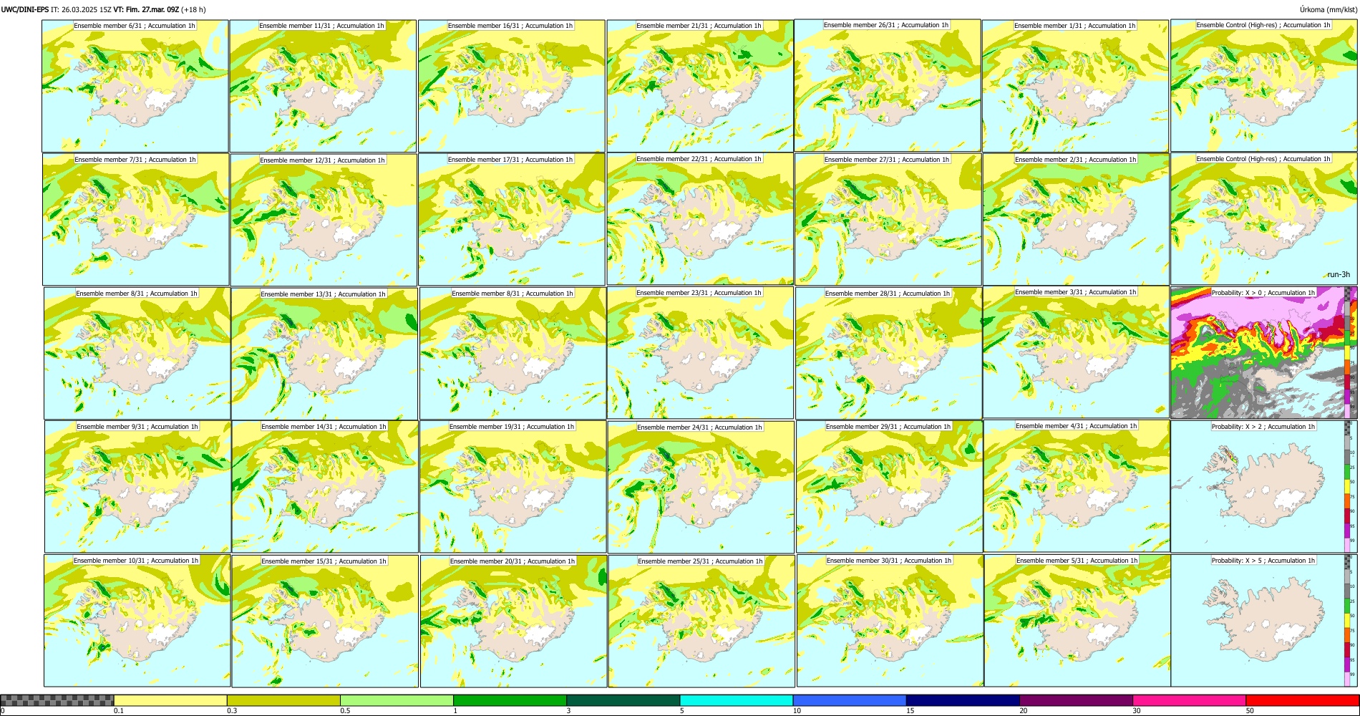
Task: Select the 'VT: Fim. 27.mar. 09Z' header text
Action: point(146,9)
